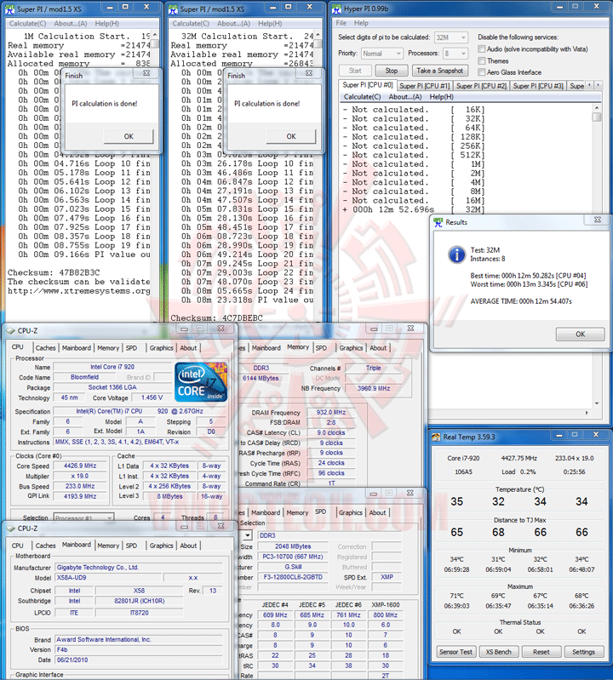Click the Intel Core i7 logo in CPU-Z

201,381
